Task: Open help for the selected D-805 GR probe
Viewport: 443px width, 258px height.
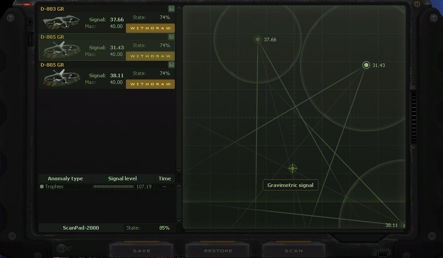Action: coord(171,37)
